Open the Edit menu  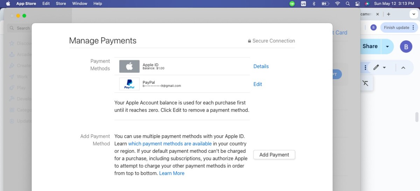coord(46,4)
